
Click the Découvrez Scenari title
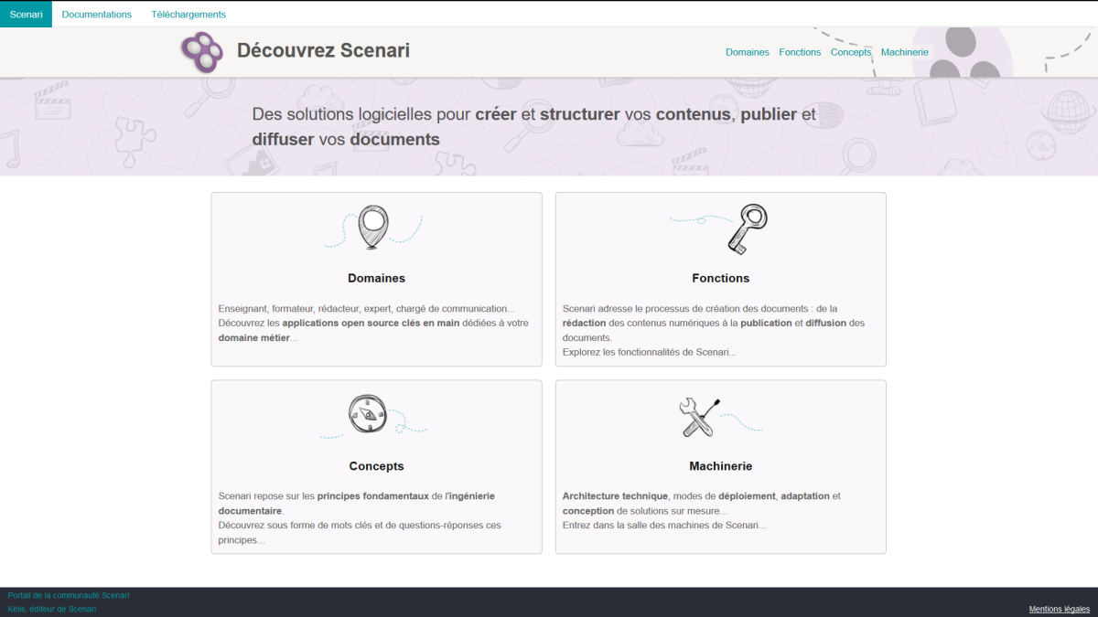(x=323, y=50)
